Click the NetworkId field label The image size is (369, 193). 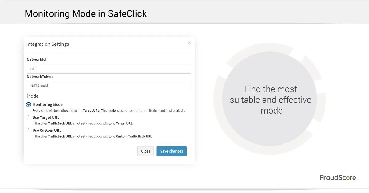click(36, 59)
